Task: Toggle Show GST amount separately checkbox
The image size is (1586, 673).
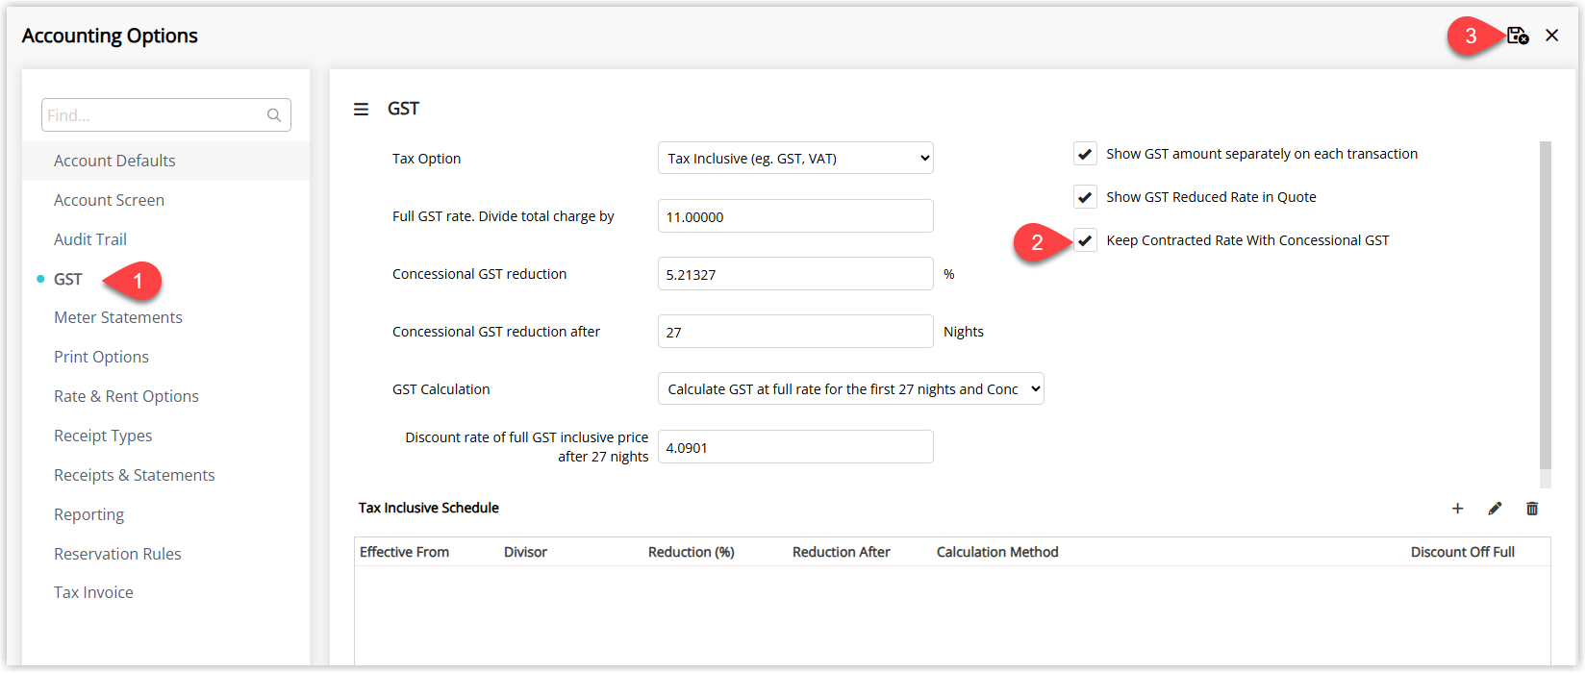Action: 1085,154
